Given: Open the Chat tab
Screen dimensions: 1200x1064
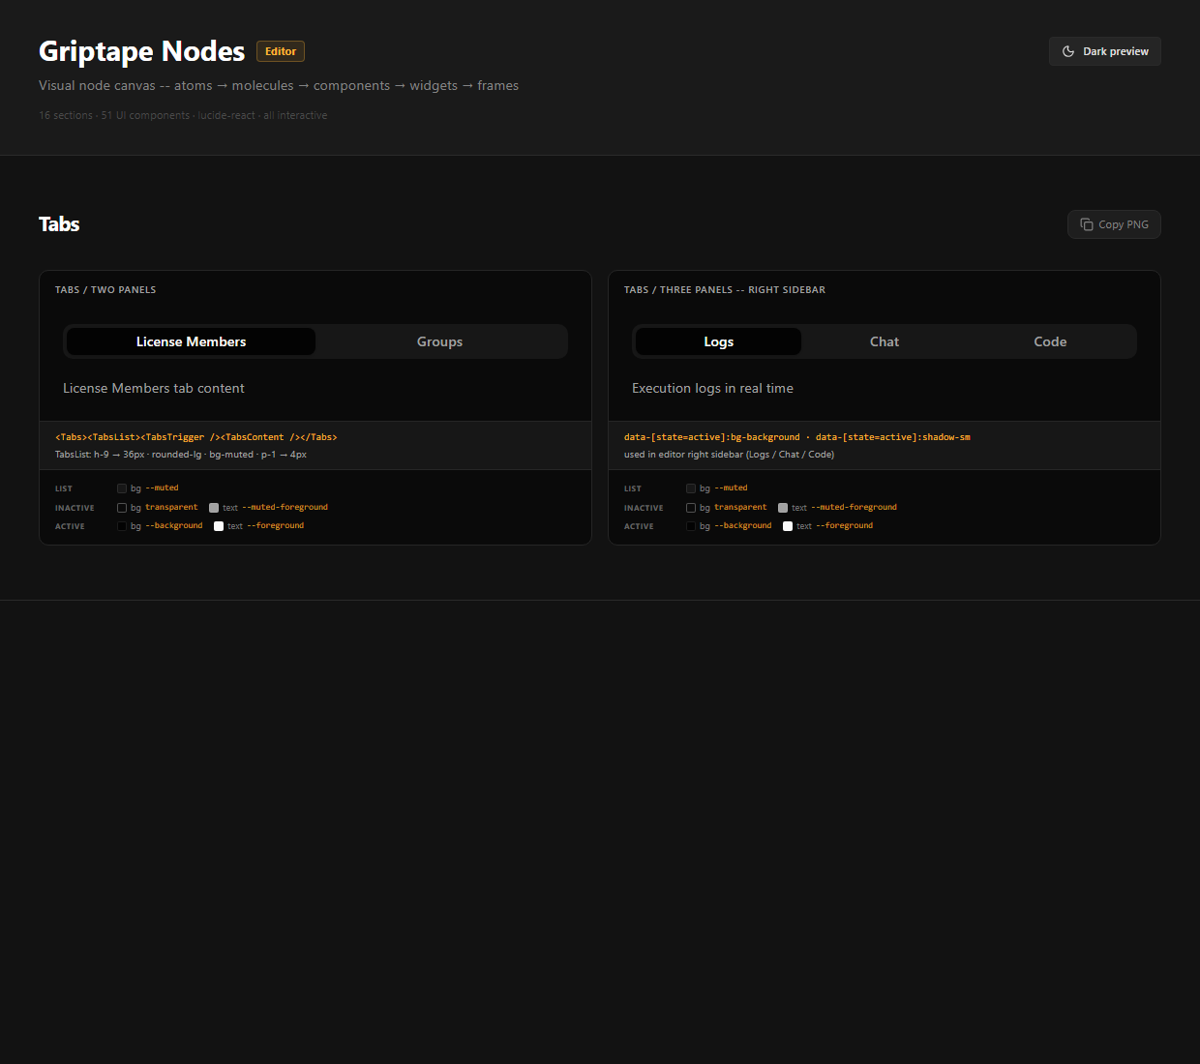Looking at the screenshot, I should point(885,341).
